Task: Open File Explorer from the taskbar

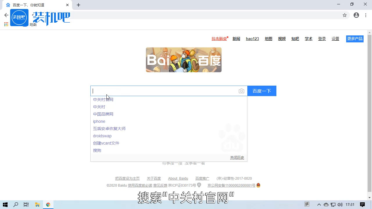Action: point(37,205)
